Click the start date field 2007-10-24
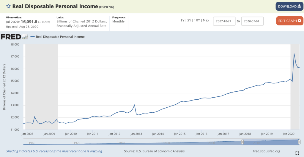Image resolution: width=304 pixels, height=157 pixels. coord(224,21)
